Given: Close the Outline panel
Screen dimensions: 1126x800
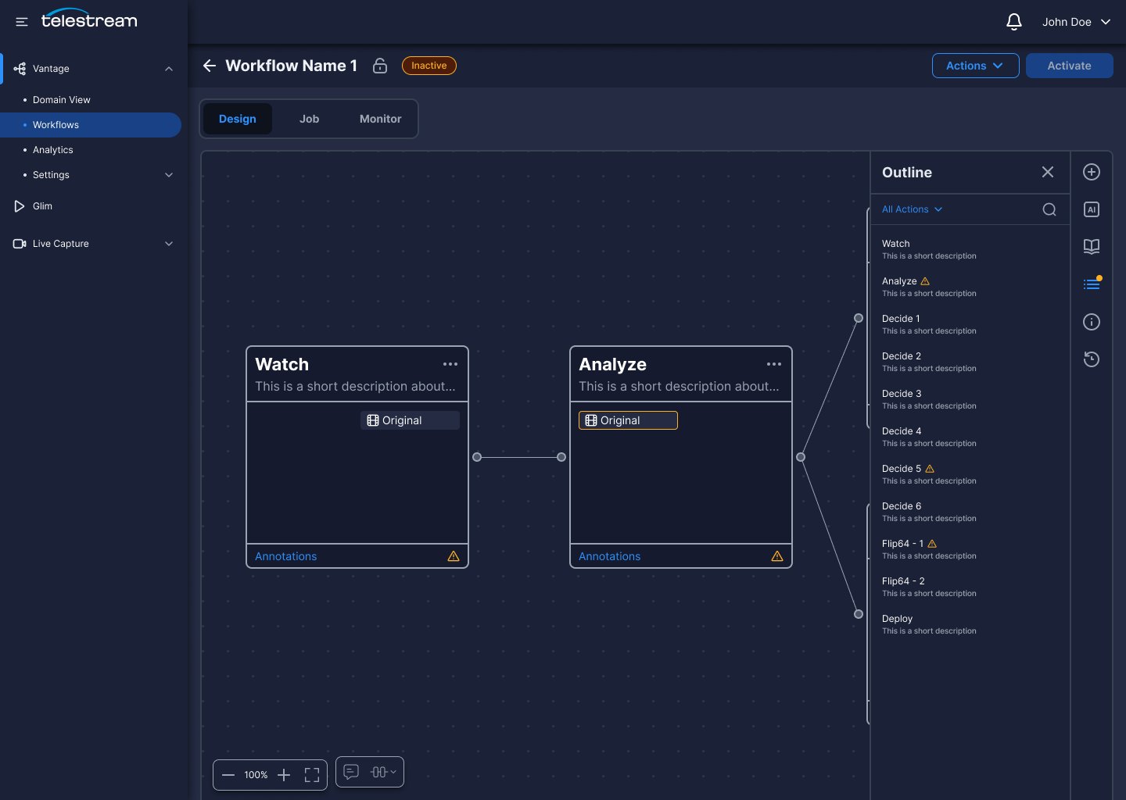Looking at the screenshot, I should coord(1048,172).
